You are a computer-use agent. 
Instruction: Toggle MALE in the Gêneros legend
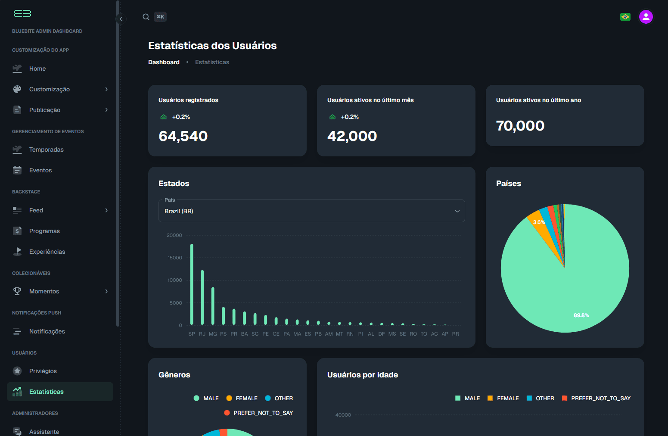point(206,398)
